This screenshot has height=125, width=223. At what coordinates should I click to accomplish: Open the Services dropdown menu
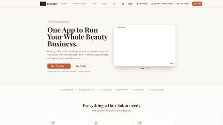pos(65,4)
